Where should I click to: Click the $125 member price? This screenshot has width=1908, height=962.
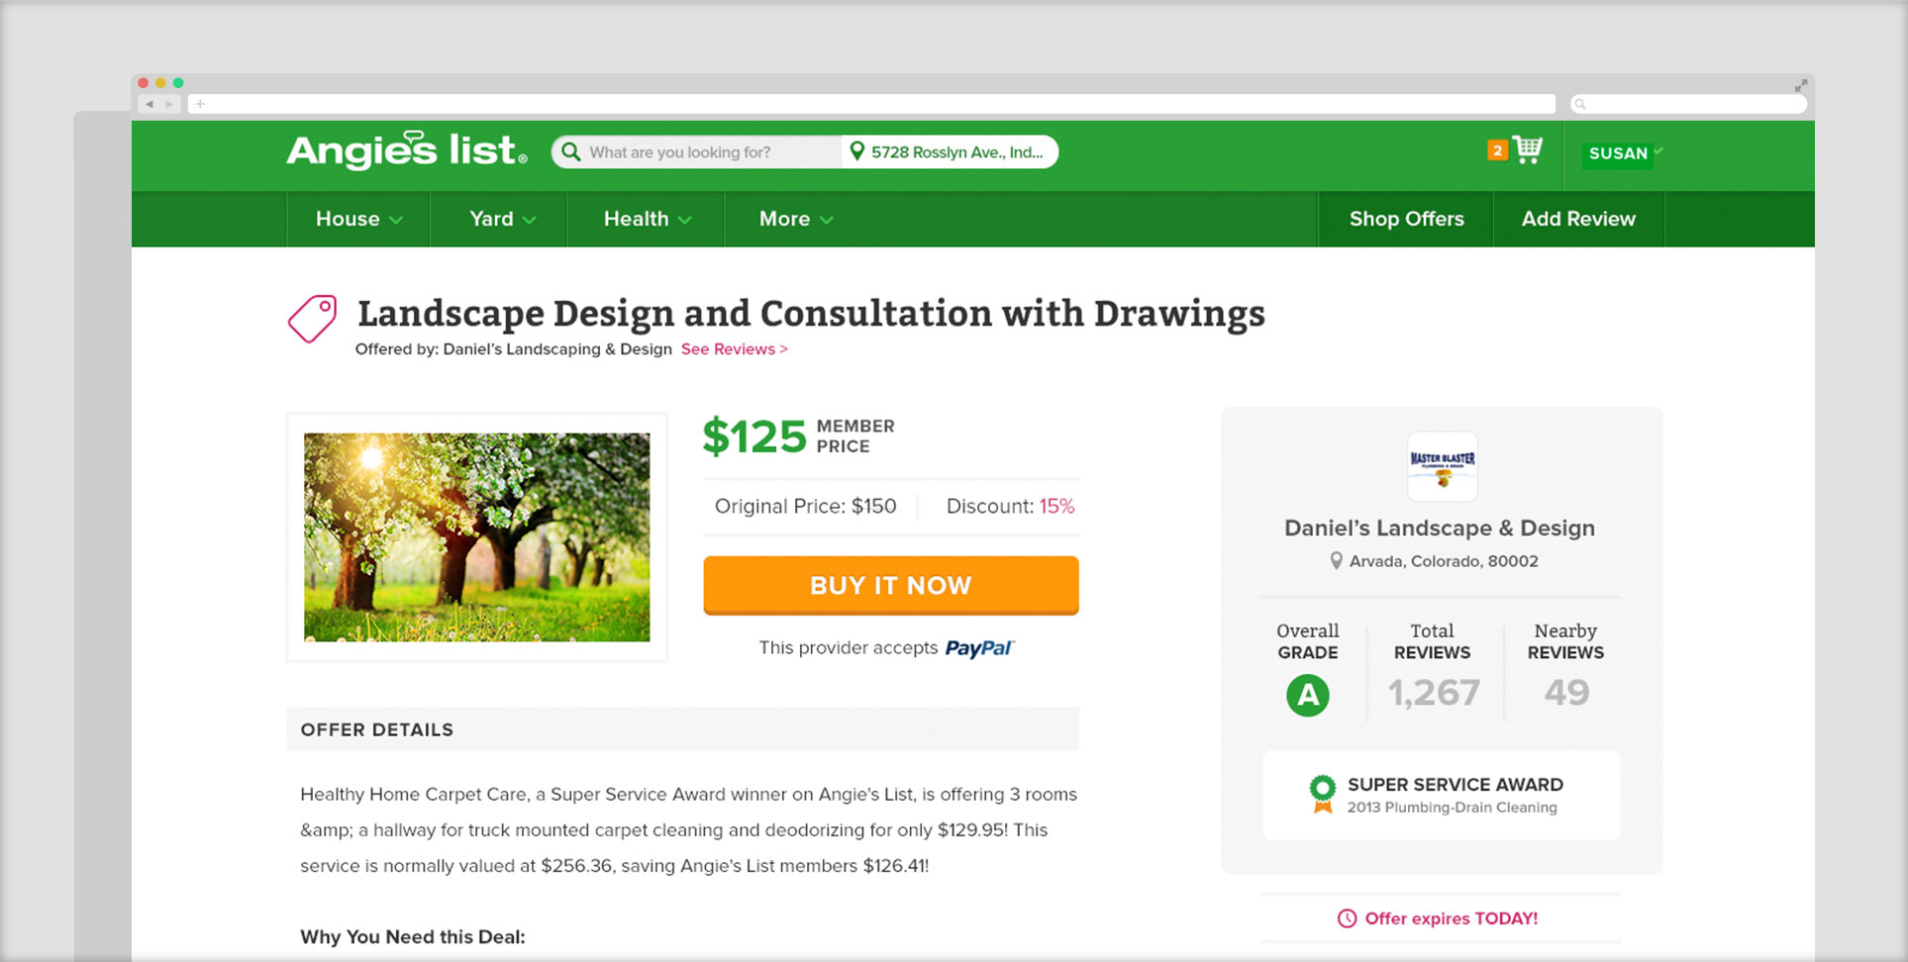click(x=754, y=436)
